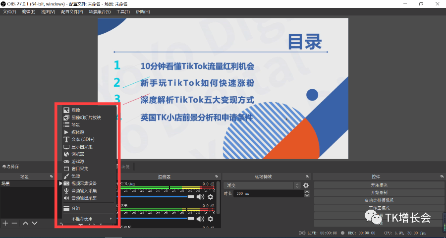Screen dimensions: 446x238
Task: Open Mic/Aux channel gear settings
Action: tap(211, 197)
